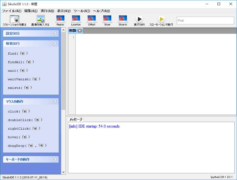Click line 1 in the code editor
This screenshot has width=237, height=180.
[x=156, y=37]
